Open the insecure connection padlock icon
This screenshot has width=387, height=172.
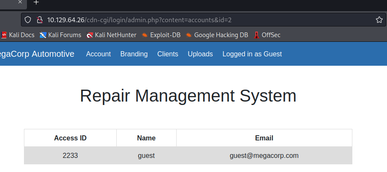coord(39,20)
